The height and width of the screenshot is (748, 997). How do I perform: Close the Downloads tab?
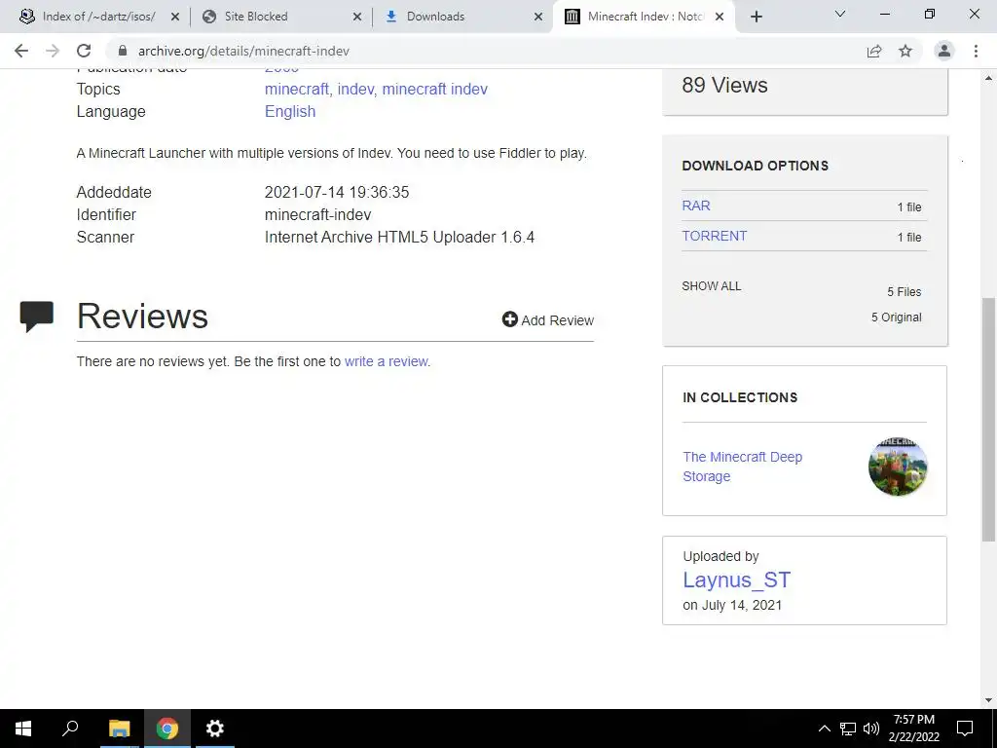[538, 17]
